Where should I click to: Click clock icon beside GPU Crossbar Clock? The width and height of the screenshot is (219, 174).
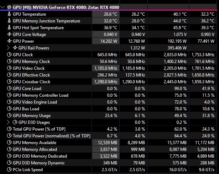click(9, 81)
